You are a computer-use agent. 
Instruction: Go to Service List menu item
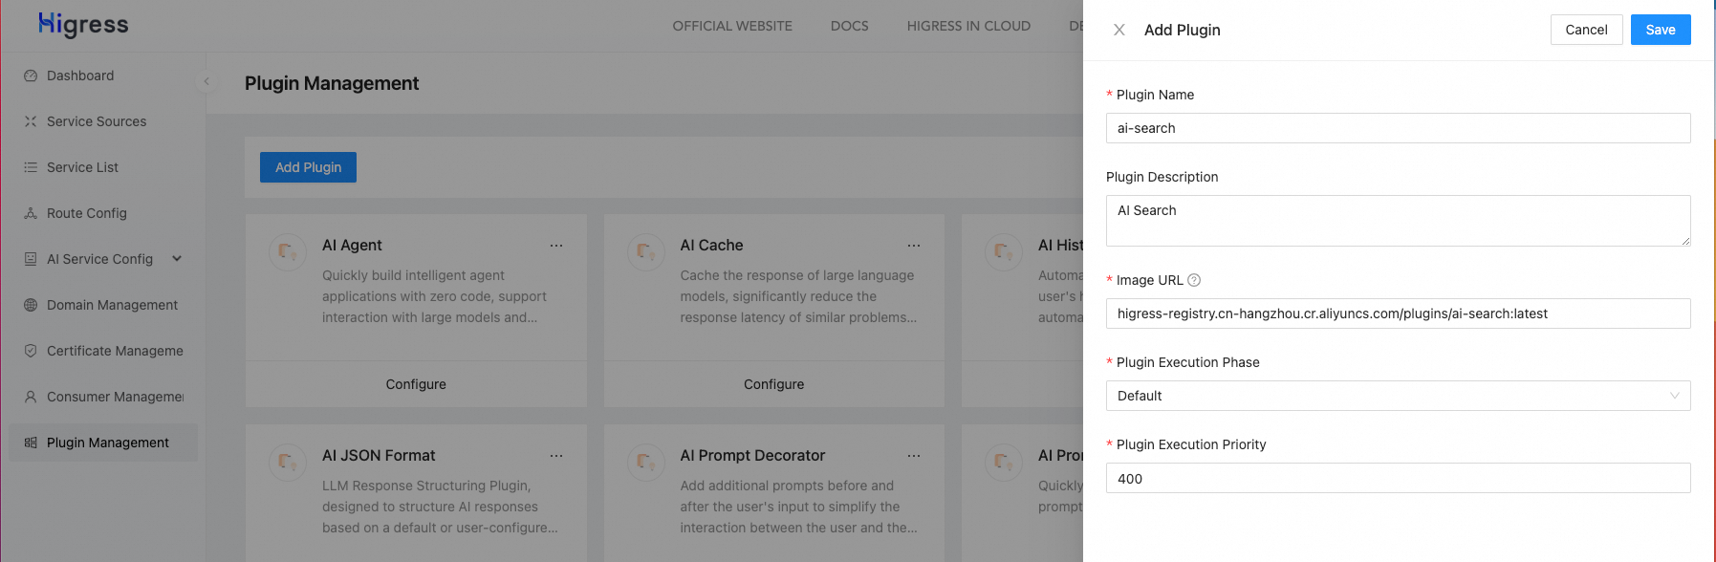pos(82,167)
